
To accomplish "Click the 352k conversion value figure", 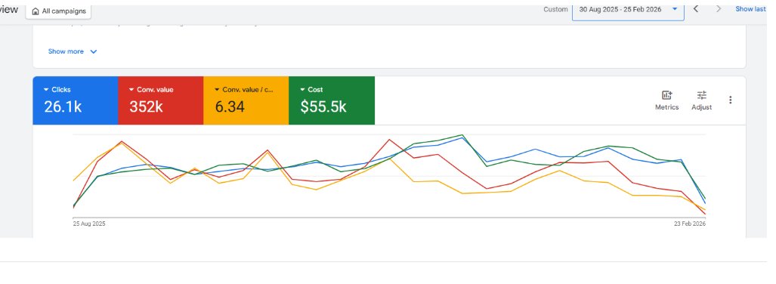I will 146,106.
